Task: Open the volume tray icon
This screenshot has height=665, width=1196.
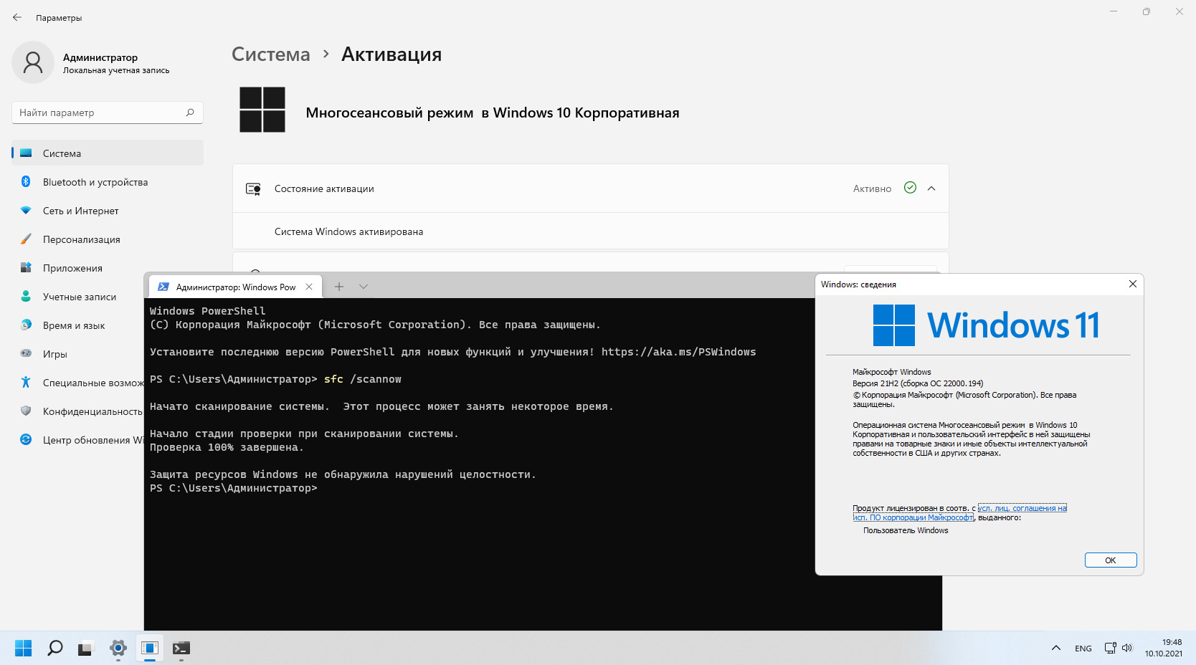Action: click(1127, 648)
